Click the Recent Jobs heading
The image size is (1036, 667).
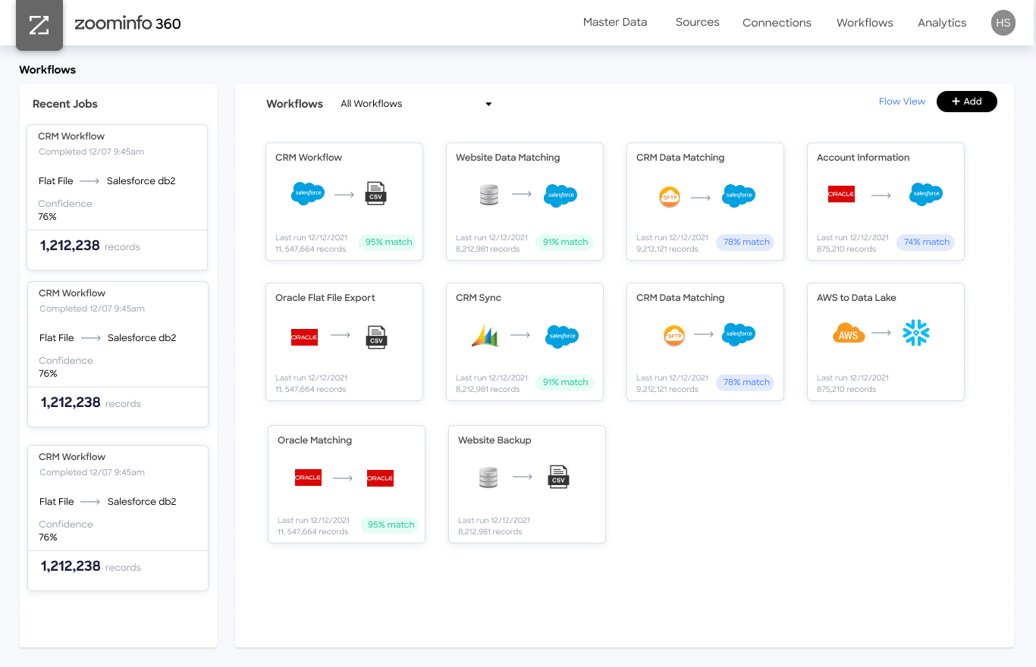point(65,104)
